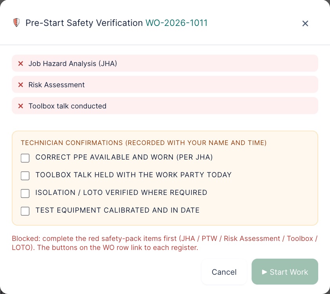Check Test equipment calibrated and in date
The width and height of the screenshot is (330, 294).
[x=25, y=211]
